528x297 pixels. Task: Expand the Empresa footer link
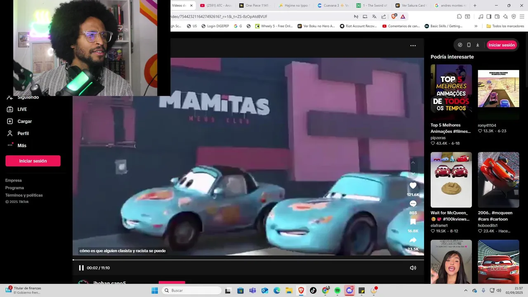(14, 180)
